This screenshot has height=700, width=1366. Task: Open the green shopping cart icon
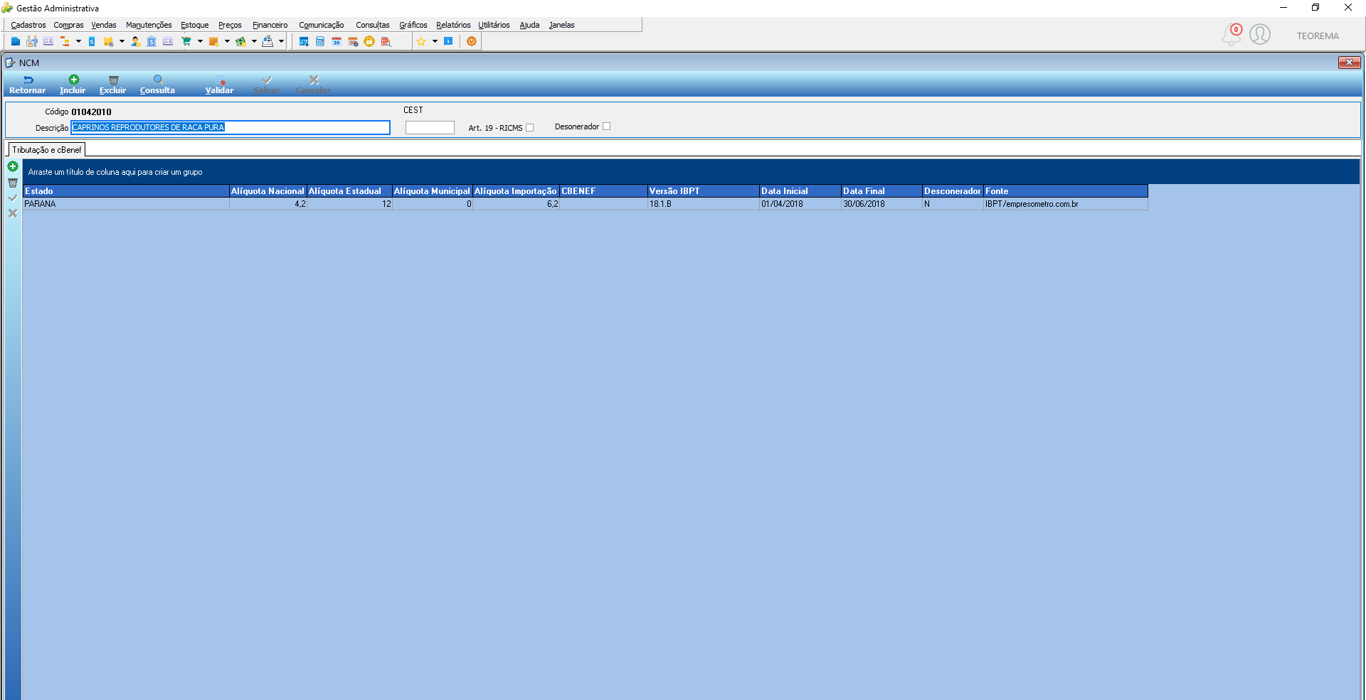[186, 41]
